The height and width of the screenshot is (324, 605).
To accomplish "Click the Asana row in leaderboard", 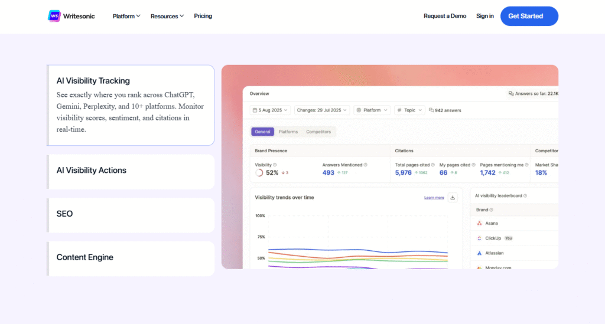I will tap(515, 224).
